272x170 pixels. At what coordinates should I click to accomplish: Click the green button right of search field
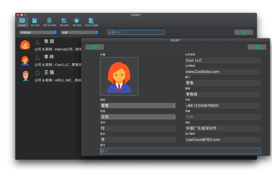point(243,33)
